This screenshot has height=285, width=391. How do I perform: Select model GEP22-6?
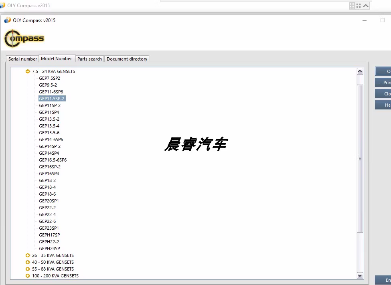(47, 221)
